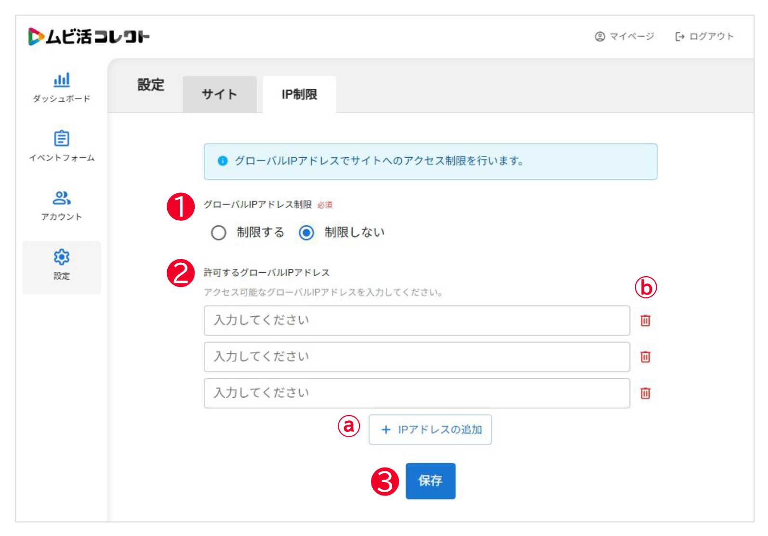The image size is (768, 536).
Task: Delete the second IP address row trash icon
Action: (x=645, y=357)
